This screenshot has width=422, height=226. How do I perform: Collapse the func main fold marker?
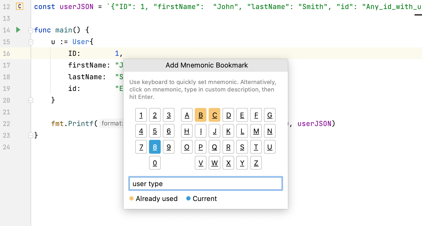point(31,30)
